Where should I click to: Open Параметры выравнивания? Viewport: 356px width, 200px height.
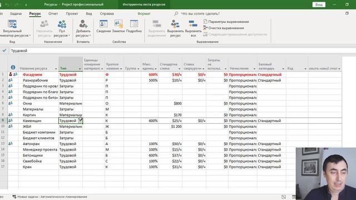pos(226,22)
